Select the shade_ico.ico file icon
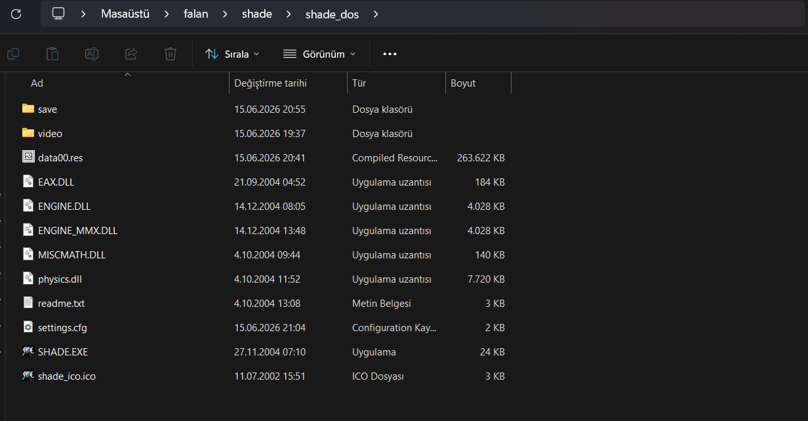 [x=28, y=376]
